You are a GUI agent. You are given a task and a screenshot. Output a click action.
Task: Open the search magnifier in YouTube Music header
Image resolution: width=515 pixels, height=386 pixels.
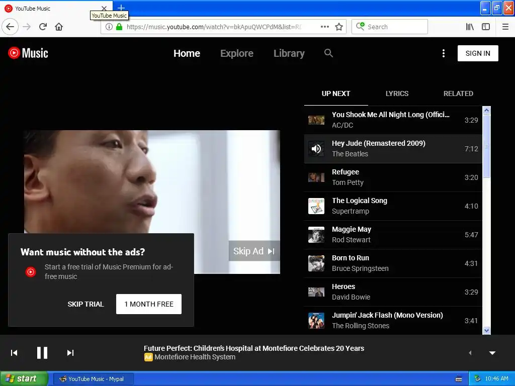(x=328, y=53)
